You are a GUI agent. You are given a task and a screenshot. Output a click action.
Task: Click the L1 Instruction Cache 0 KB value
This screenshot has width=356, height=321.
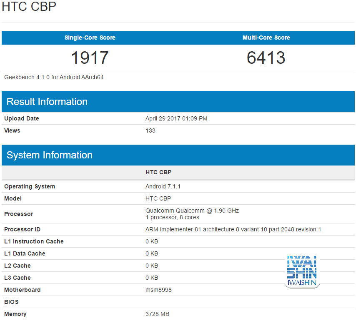point(152,241)
